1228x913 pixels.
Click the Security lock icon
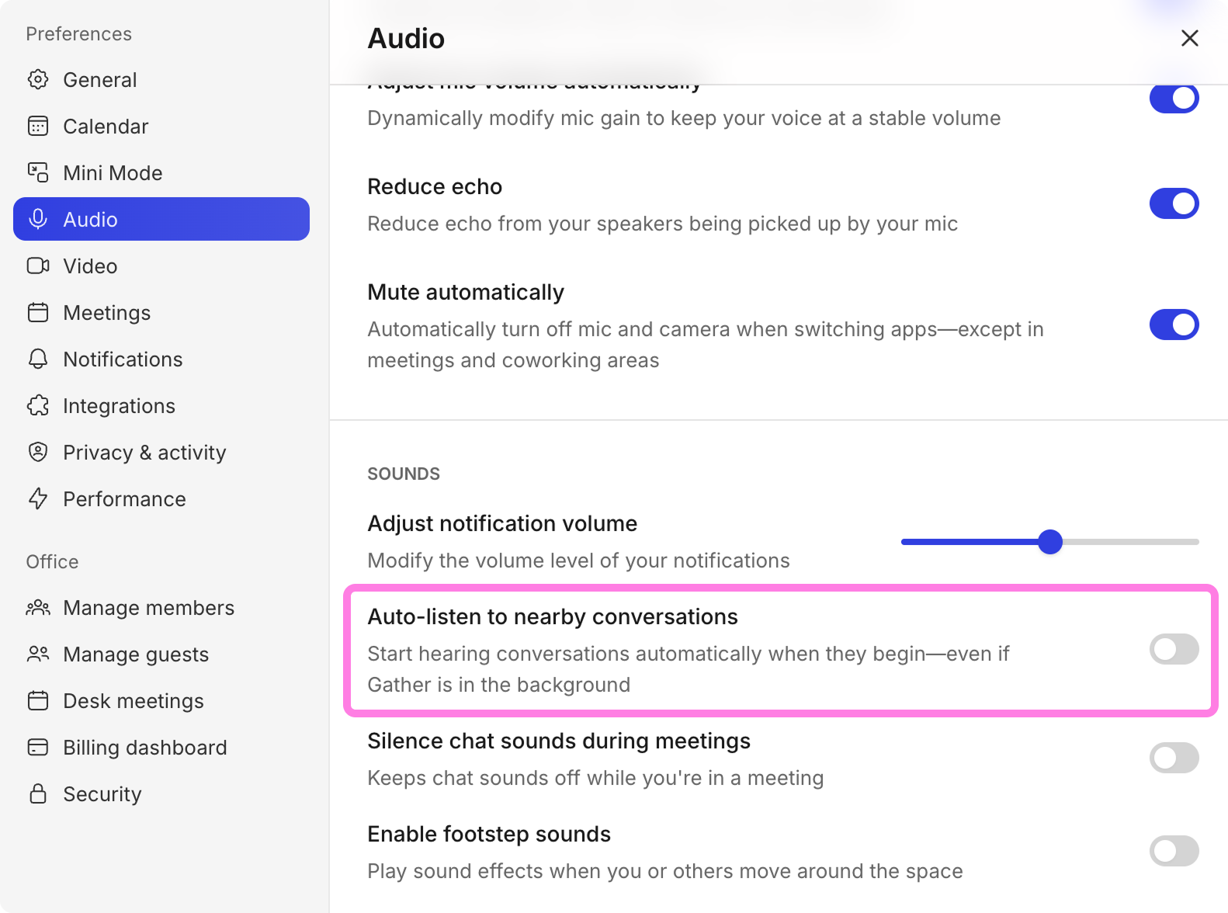(38, 793)
